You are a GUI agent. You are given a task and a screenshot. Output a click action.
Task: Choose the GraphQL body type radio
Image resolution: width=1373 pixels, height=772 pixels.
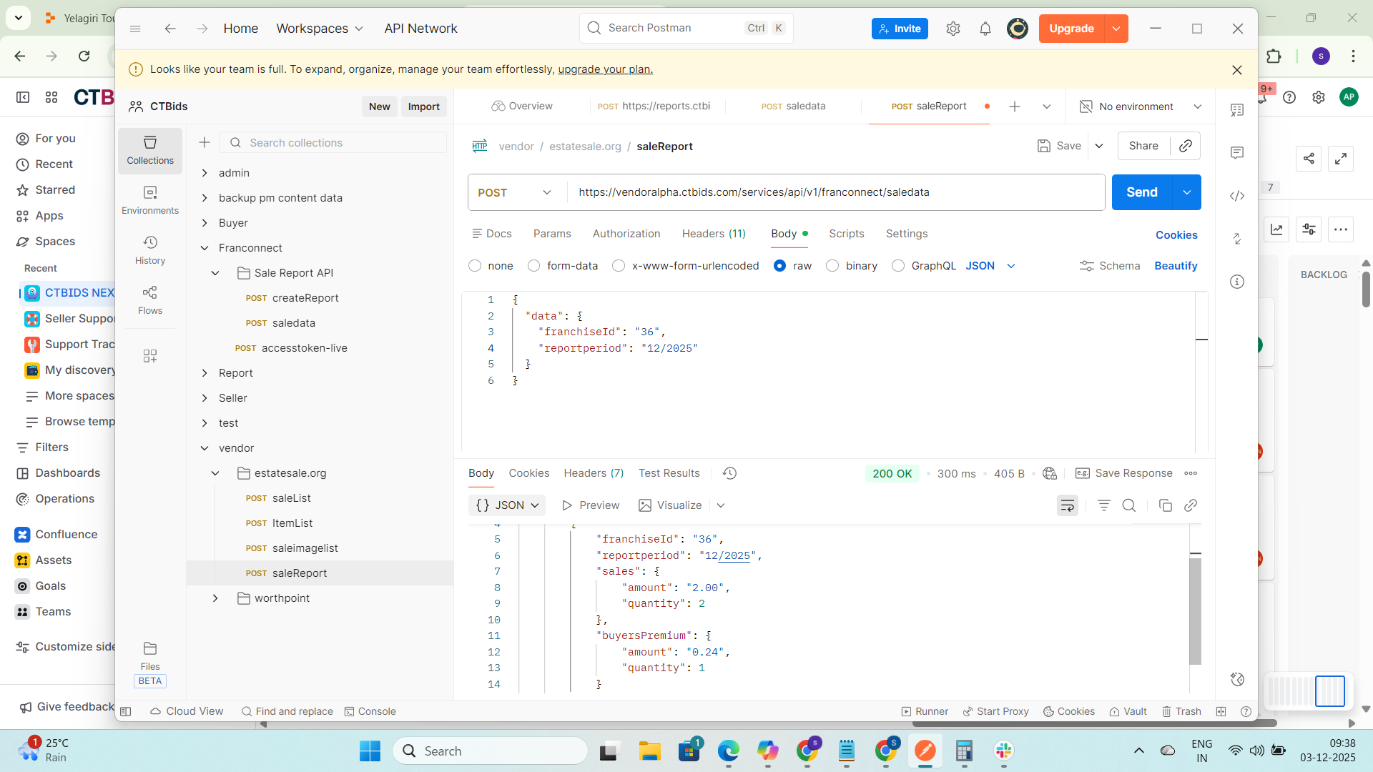(898, 266)
